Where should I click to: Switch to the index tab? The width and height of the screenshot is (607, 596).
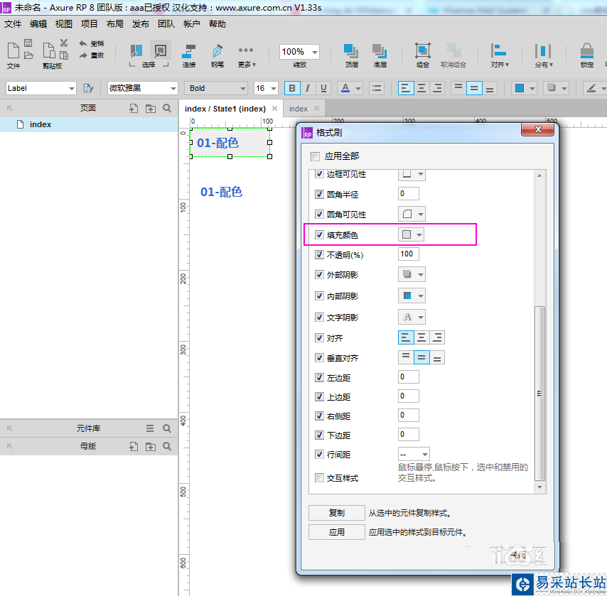(299, 109)
